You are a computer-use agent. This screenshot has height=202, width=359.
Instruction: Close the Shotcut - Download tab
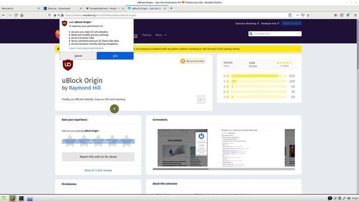pos(81,8)
